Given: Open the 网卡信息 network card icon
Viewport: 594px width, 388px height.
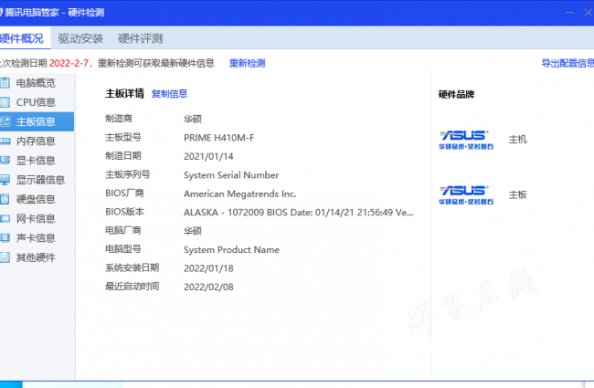Looking at the screenshot, I should (x=5, y=218).
